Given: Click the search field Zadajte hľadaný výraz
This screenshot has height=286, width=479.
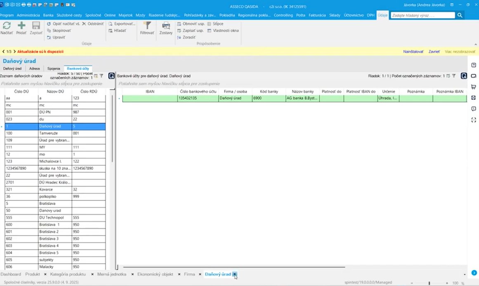Looking at the screenshot, I should (x=423, y=15).
